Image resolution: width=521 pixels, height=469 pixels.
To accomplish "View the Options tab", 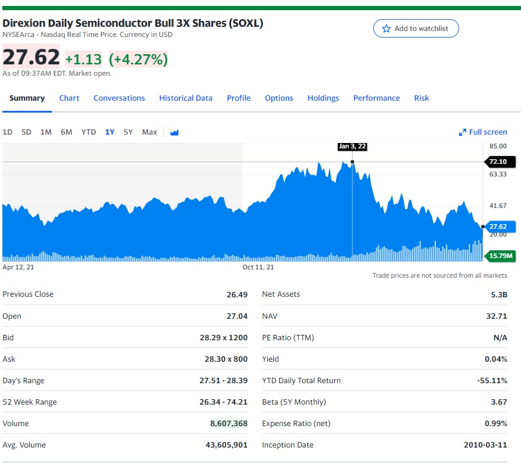I will coord(279,98).
